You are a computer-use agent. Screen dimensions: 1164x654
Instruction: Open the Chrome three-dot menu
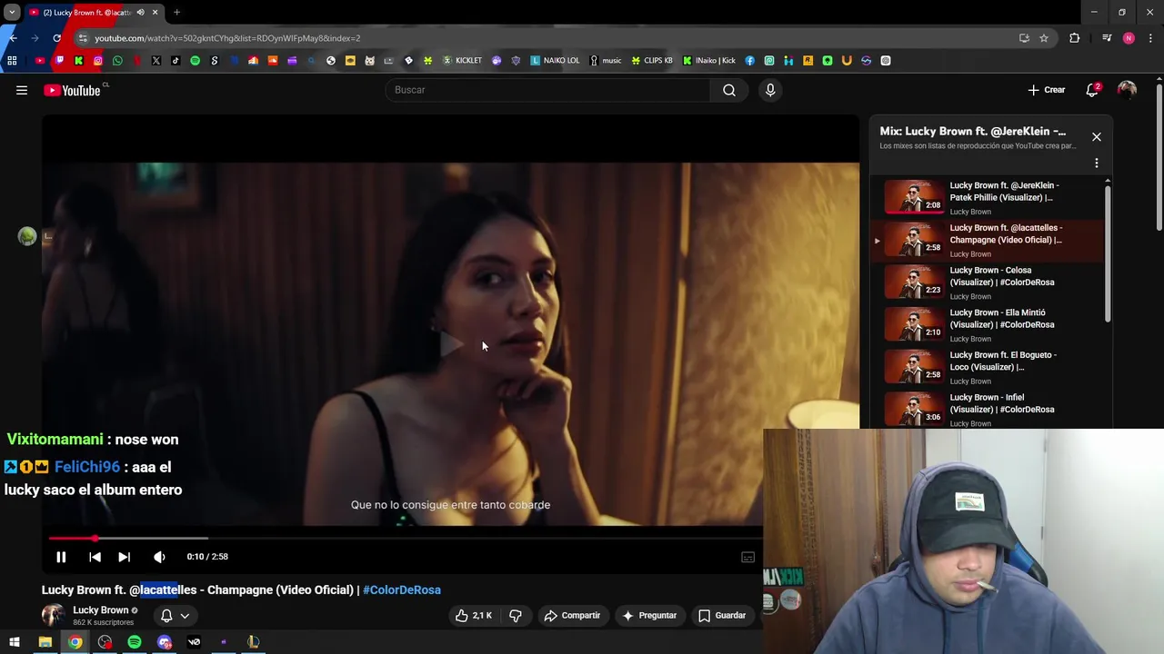pyautogui.click(x=1150, y=38)
